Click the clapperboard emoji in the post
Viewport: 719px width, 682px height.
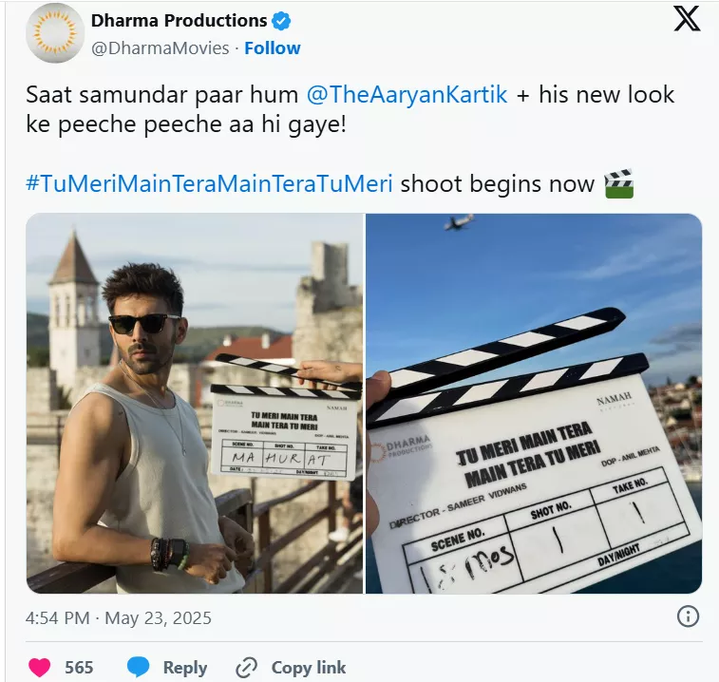tap(618, 182)
